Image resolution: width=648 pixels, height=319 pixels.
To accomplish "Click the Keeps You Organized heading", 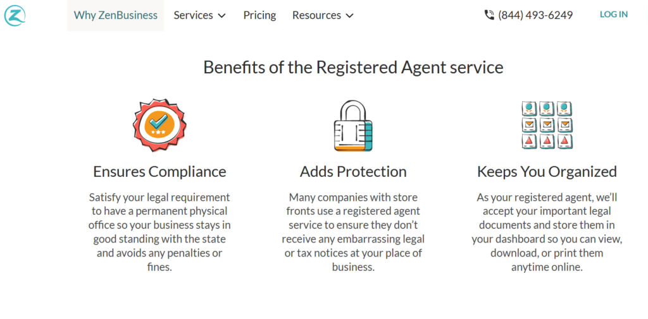I will [547, 171].
